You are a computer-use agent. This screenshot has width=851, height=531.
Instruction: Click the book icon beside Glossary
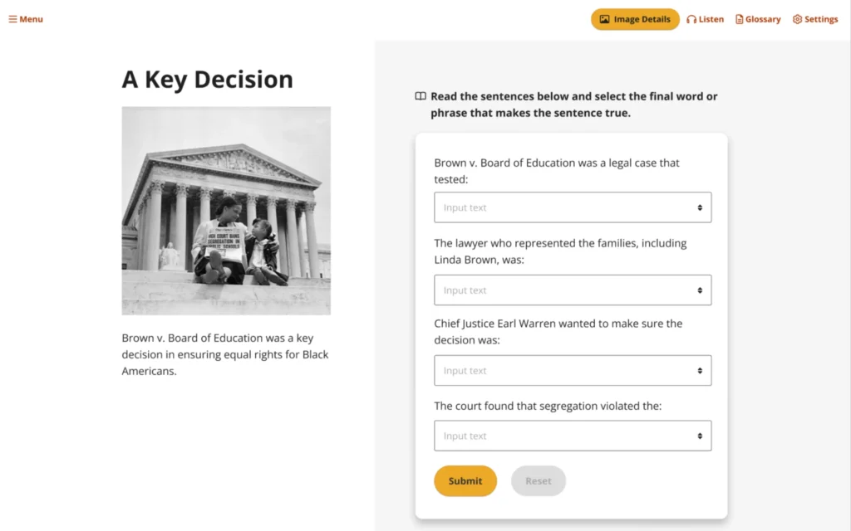click(x=738, y=18)
